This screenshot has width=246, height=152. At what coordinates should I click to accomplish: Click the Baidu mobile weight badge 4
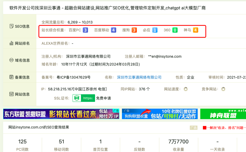[113, 30]
